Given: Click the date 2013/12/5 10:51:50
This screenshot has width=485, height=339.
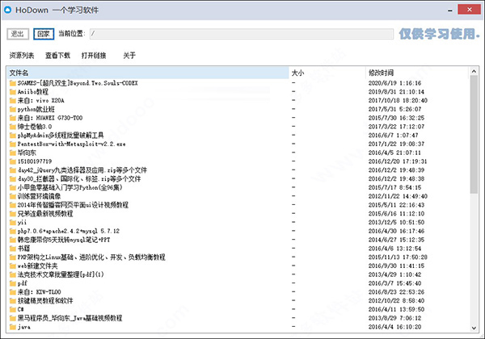Looking at the screenshot, I should click(x=396, y=222).
